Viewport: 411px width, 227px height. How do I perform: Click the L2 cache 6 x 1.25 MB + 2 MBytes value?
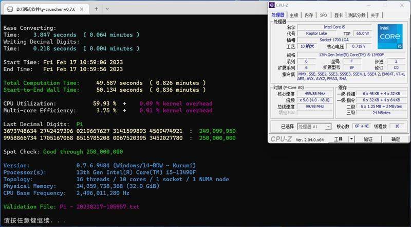[381, 107]
